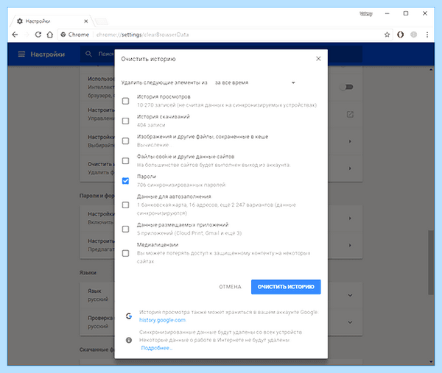The image size is (442, 373).
Task: Close the Очистить историю dialog
Action: pos(318,59)
